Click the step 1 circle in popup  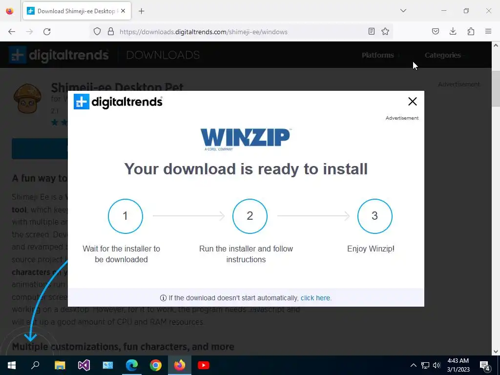click(125, 216)
